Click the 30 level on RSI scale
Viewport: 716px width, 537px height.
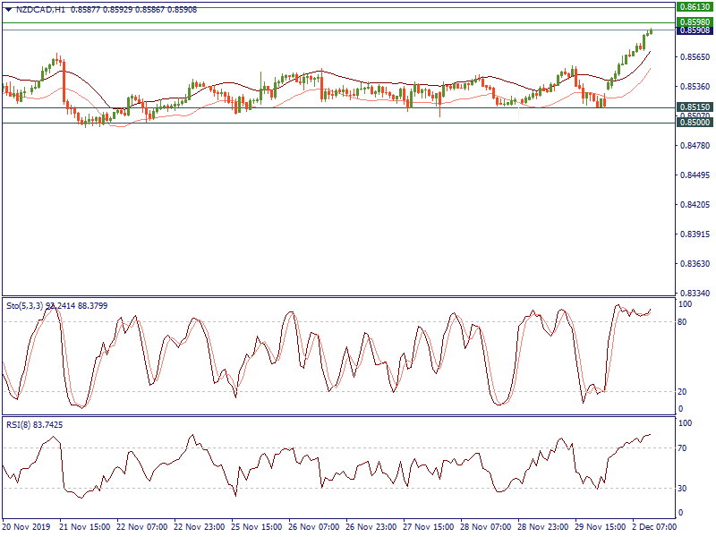click(x=682, y=488)
